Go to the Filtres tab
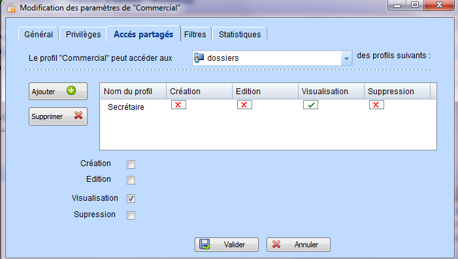Viewport: 458px width, 259px height. 195,34
